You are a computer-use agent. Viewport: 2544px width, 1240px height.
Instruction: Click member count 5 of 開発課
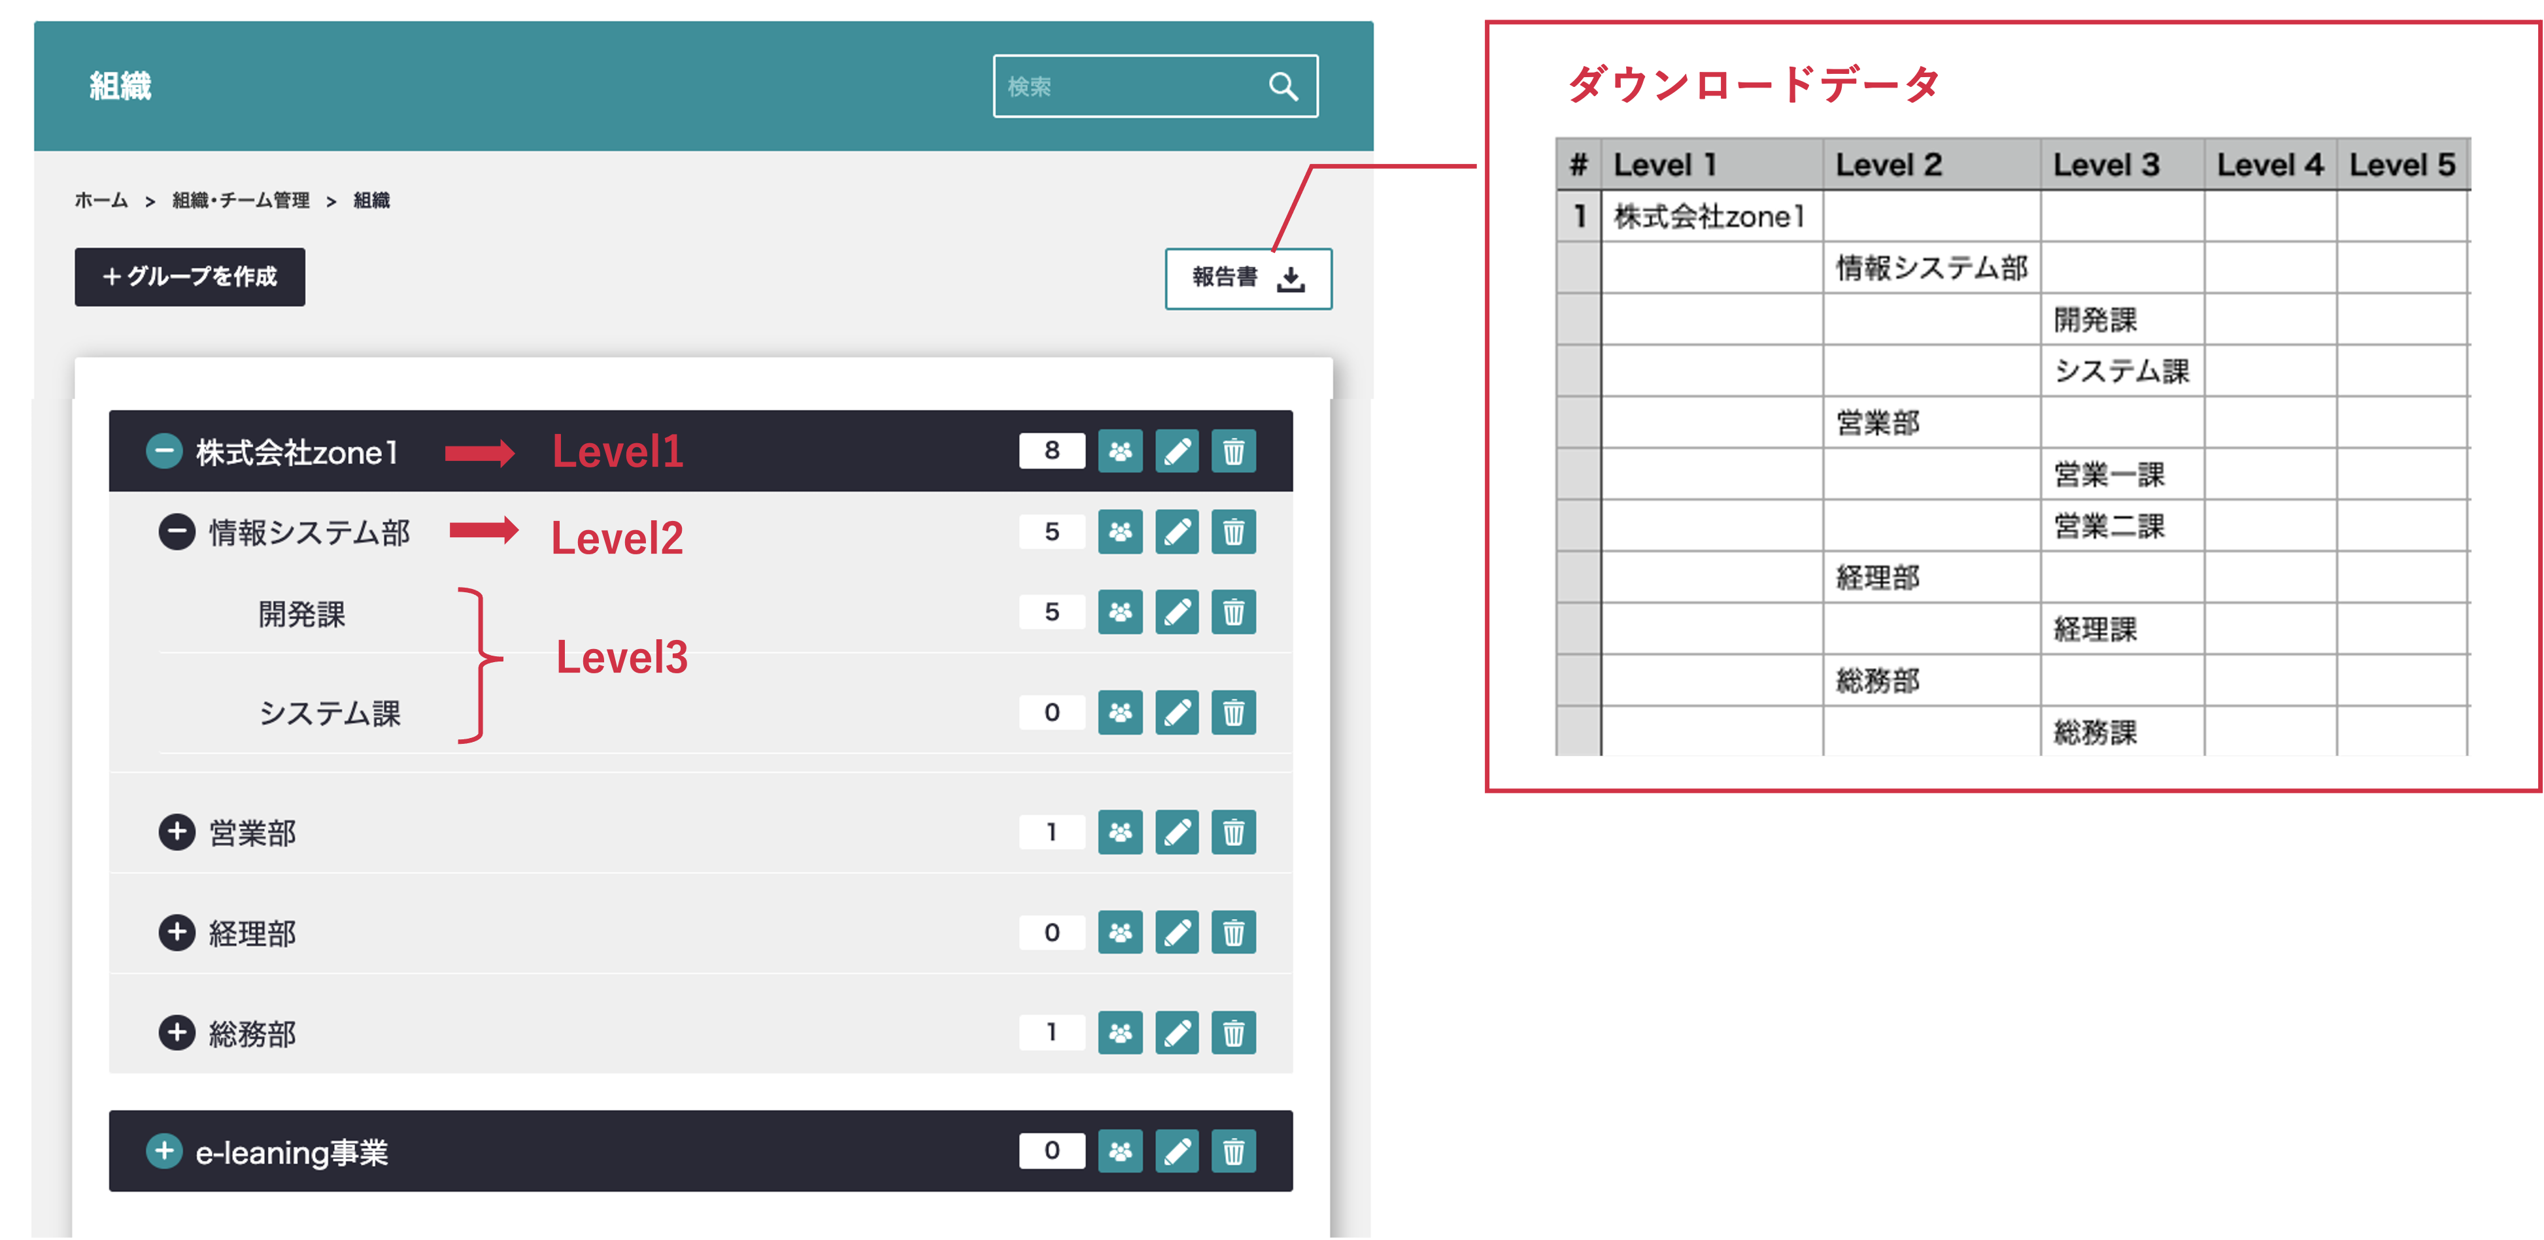[1052, 612]
